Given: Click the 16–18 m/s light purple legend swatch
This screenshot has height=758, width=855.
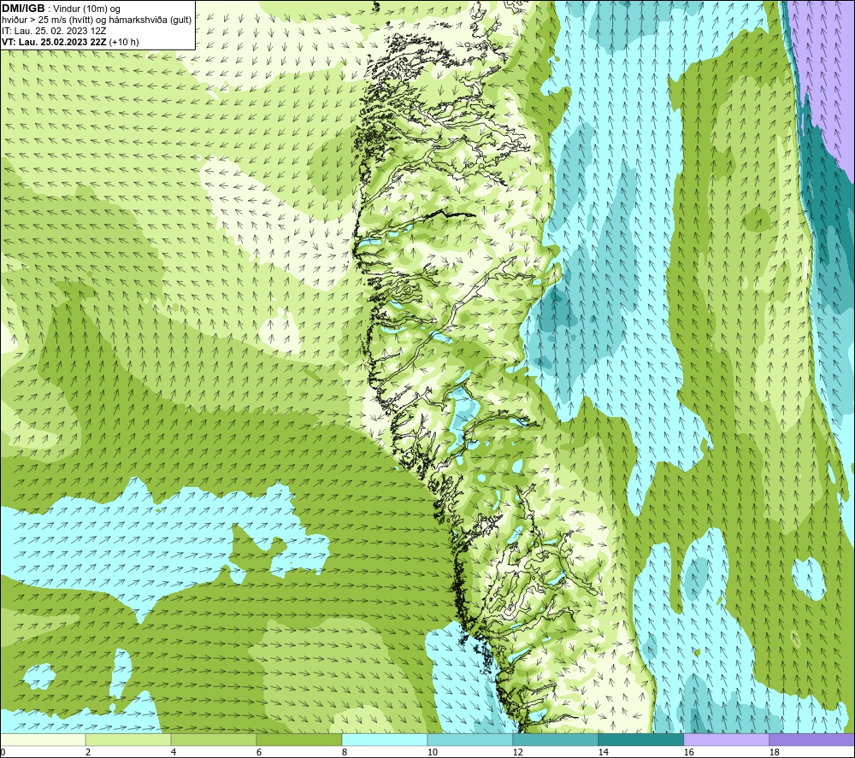Looking at the screenshot, I should [x=726, y=739].
